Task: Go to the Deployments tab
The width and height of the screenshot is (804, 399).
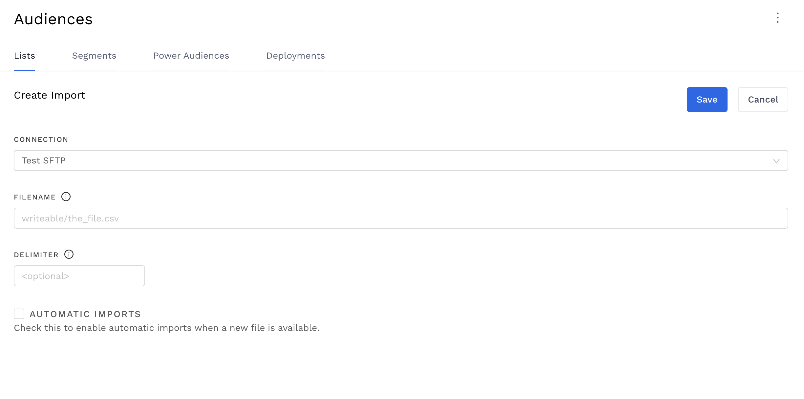Action: pos(295,56)
